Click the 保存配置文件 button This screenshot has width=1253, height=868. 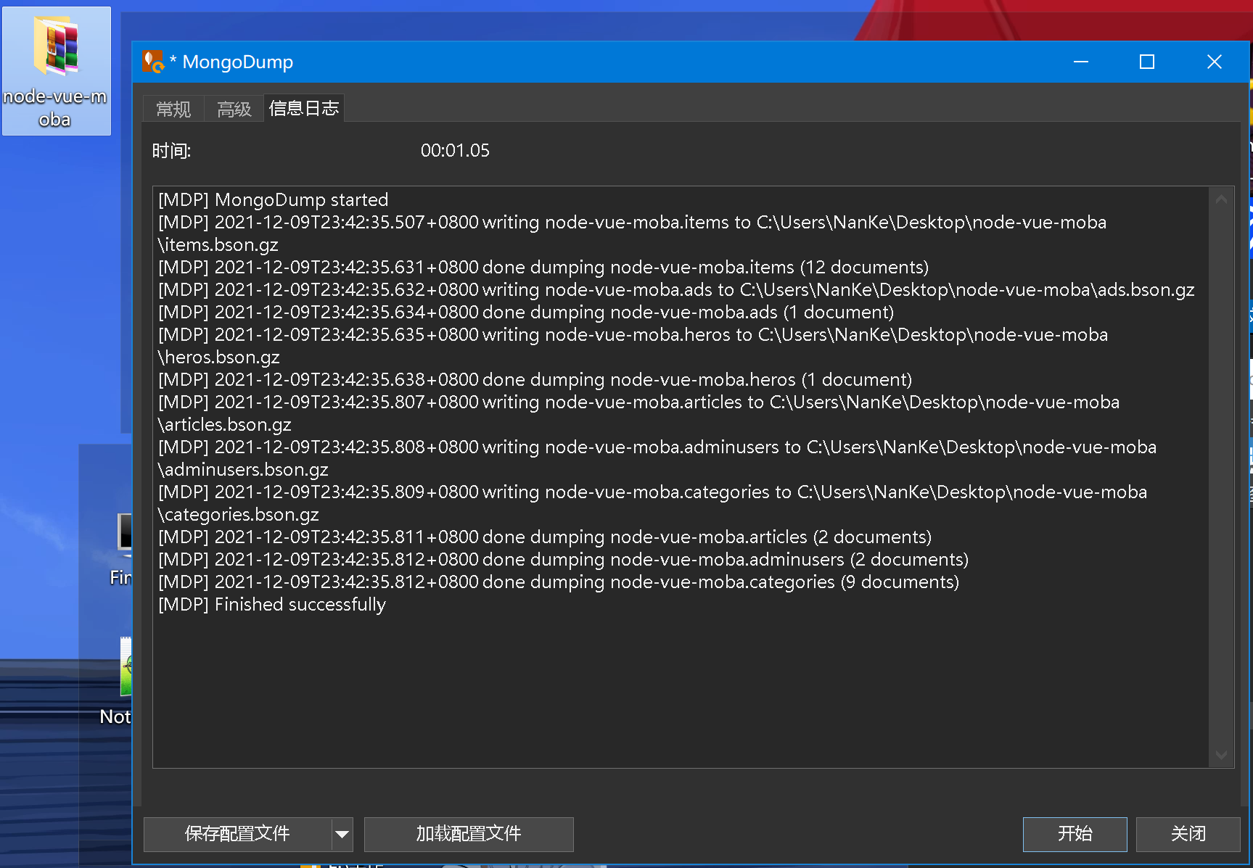point(237,834)
